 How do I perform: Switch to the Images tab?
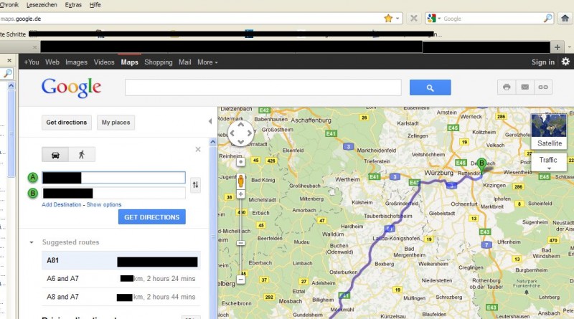[76, 62]
